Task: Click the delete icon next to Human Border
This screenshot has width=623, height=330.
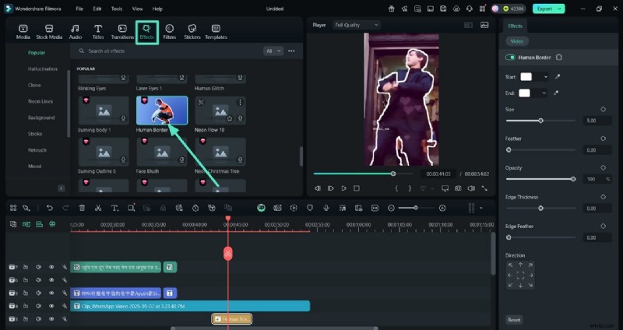Action: pyautogui.click(x=559, y=58)
